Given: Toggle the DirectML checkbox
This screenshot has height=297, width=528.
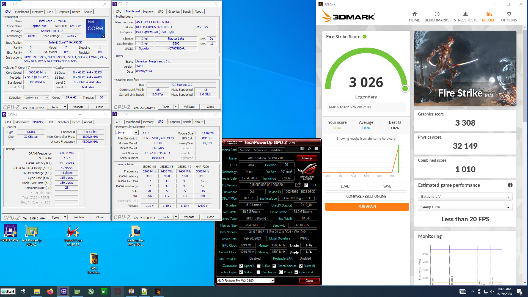Looking at the screenshot, I should [x=301, y=266].
